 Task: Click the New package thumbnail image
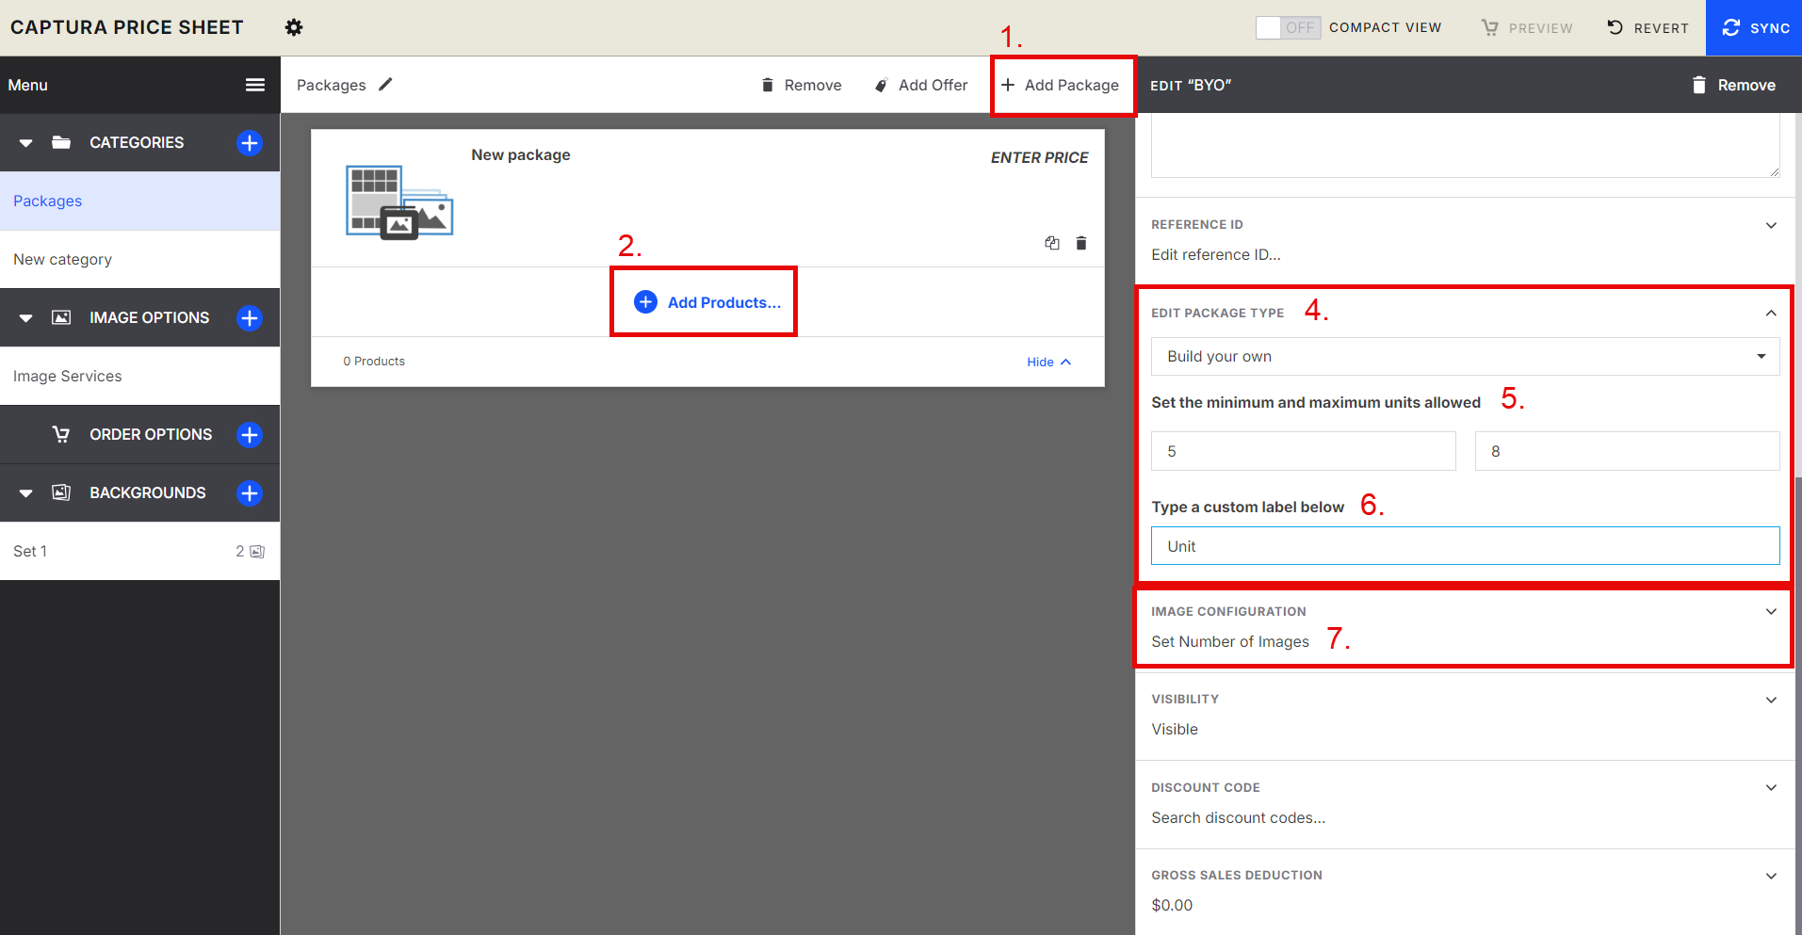pyautogui.click(x=399, y=202)
